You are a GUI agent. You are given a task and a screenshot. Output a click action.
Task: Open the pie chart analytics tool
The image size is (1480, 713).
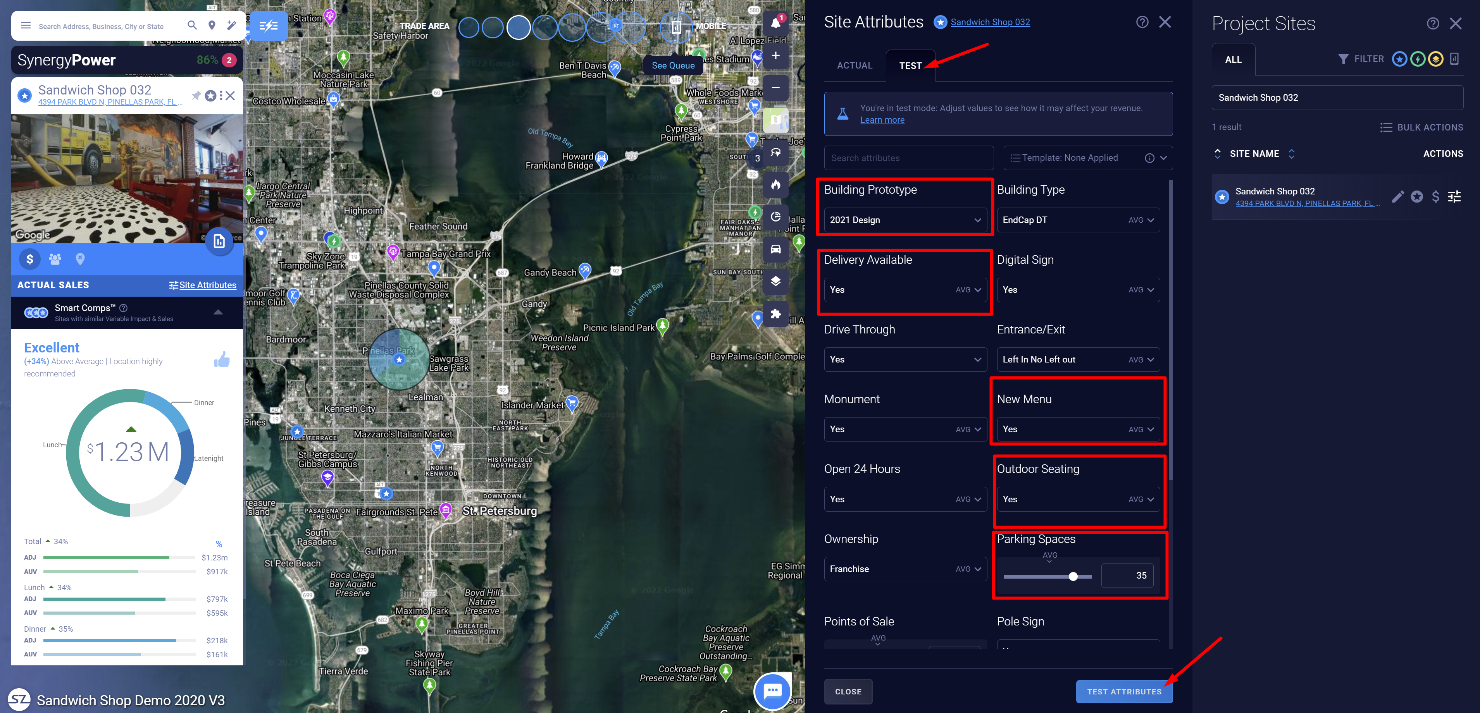click(x=775, y=217)
